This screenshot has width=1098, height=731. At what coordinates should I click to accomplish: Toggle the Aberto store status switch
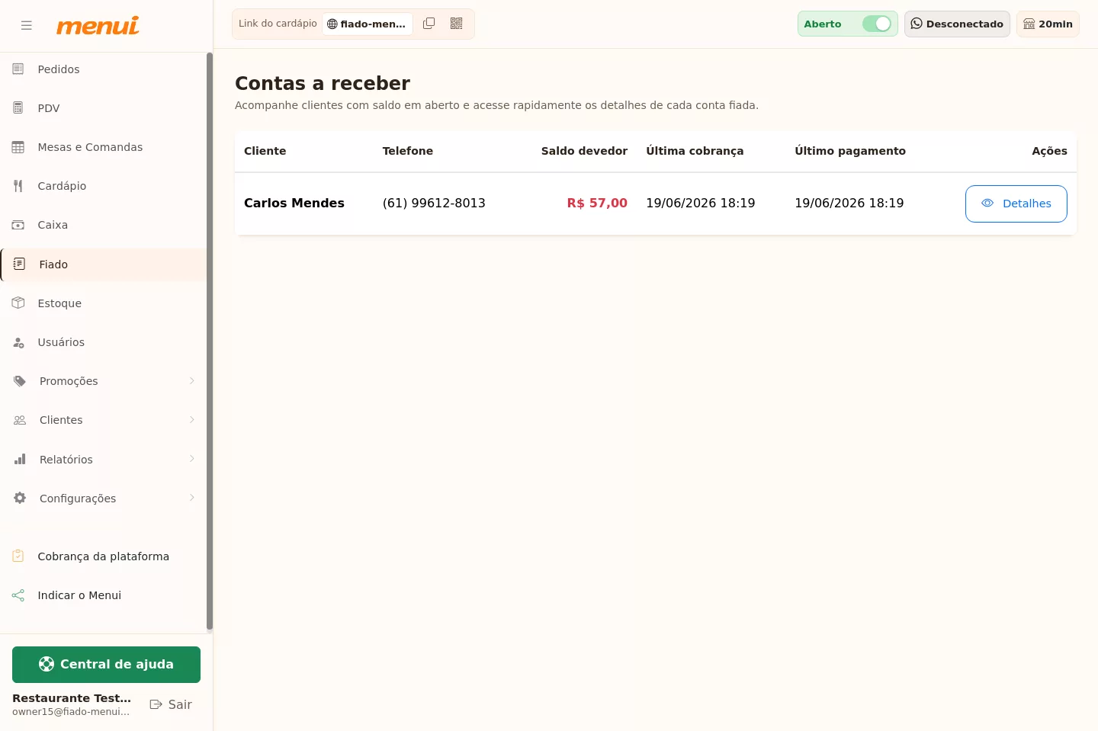pos(877,24)
